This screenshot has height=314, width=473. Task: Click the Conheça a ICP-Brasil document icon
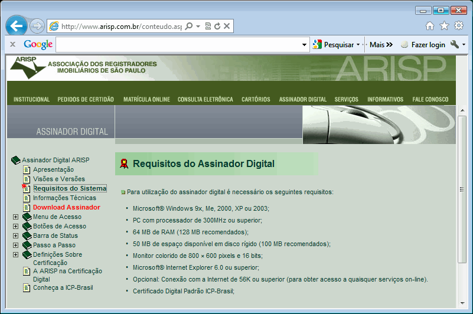[27, 288]
